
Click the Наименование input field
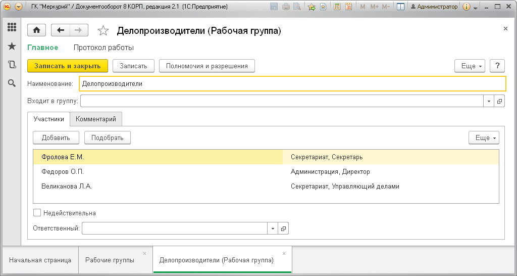point(292,84)
